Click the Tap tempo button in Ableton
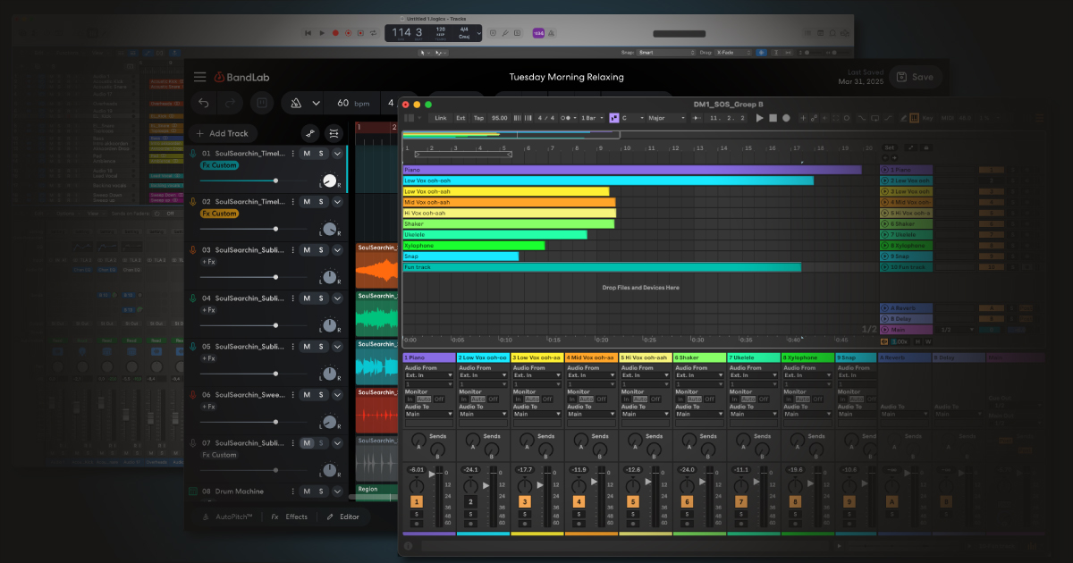The image size is (1073, 563). pos(478,118)
